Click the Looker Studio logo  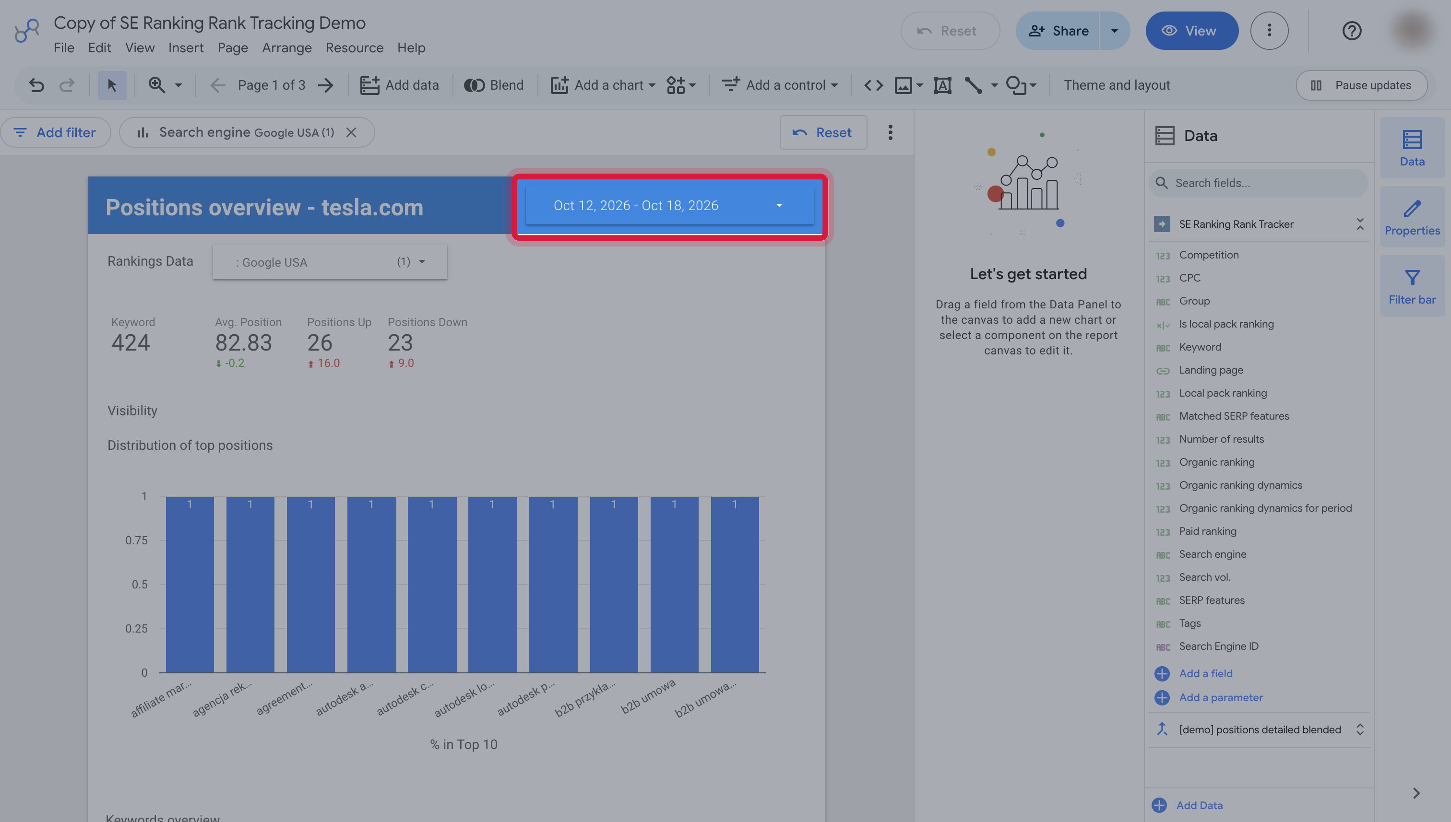point(26,31)
